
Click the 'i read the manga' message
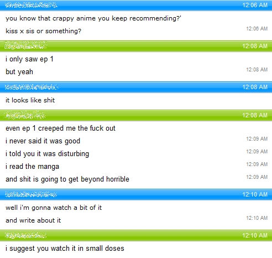32,167
